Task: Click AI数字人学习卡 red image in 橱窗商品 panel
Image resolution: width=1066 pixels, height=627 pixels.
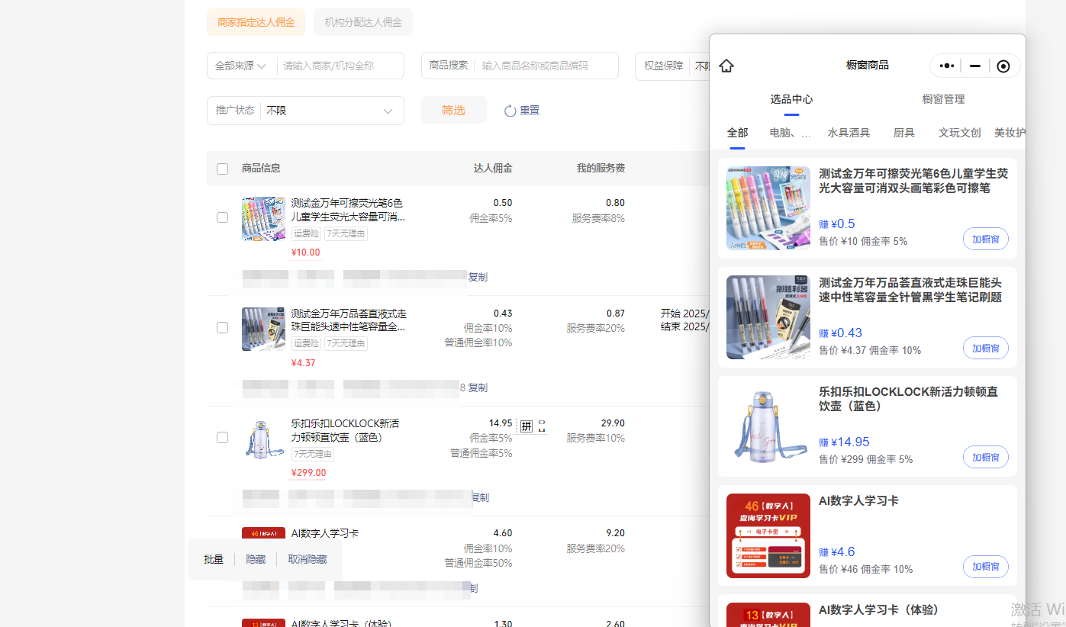Action: click(x=768, y=535)
